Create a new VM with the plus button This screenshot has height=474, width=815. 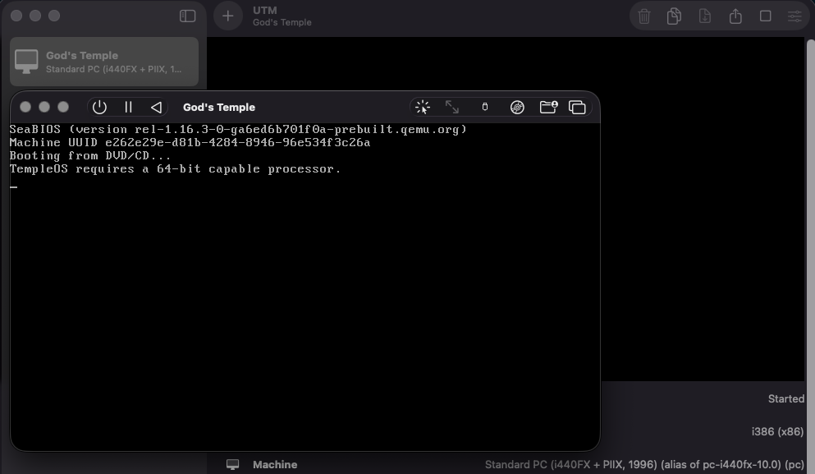coord(227,16)
